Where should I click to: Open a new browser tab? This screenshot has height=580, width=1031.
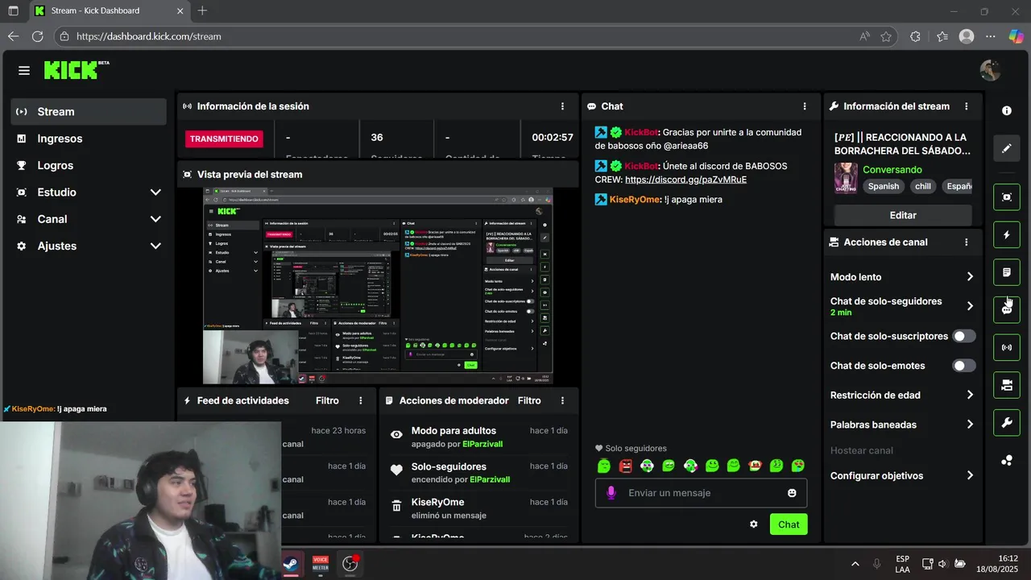pos(202,11)
